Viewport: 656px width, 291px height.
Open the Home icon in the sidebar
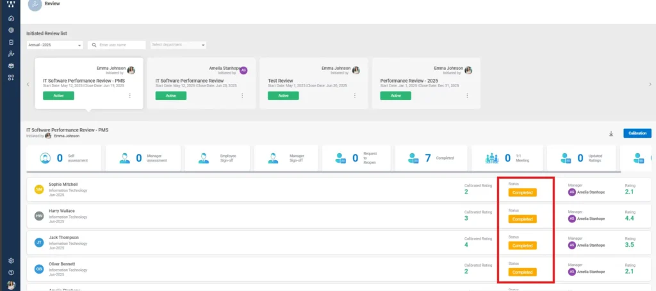pyautogui.click(x=11, y=18)
